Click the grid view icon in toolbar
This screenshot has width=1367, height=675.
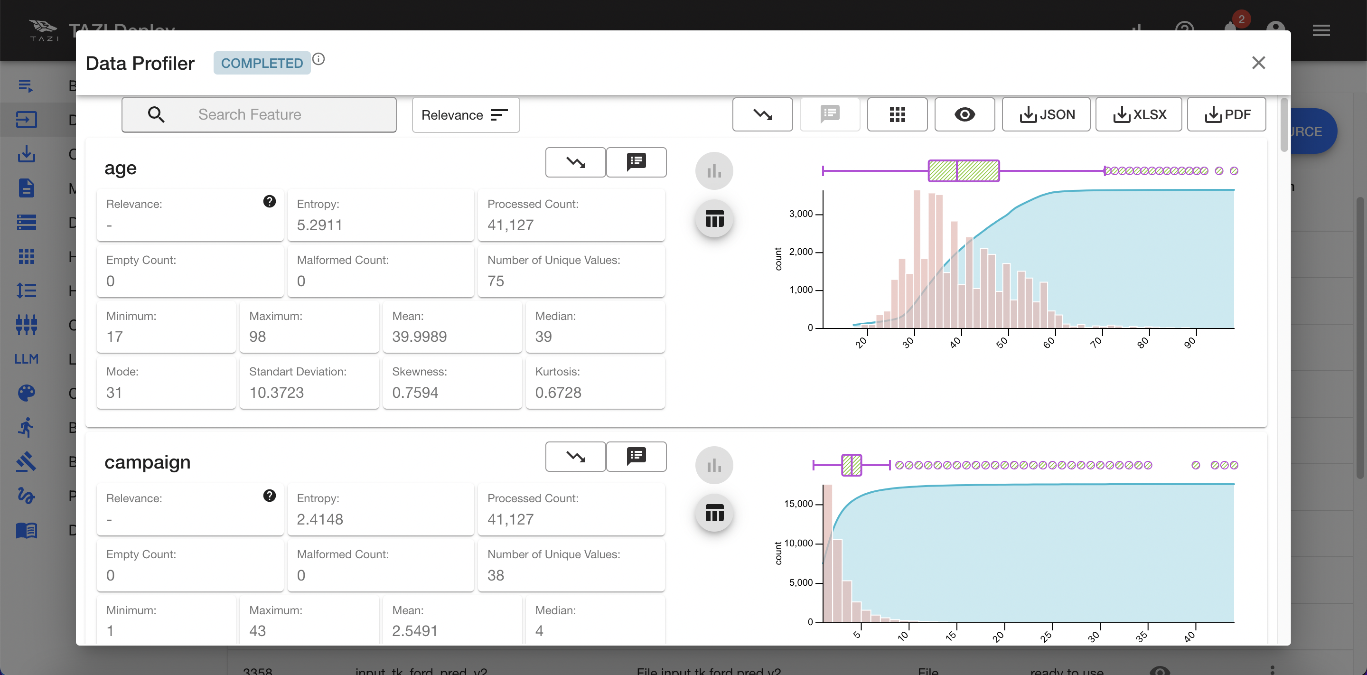click(897, 114)
